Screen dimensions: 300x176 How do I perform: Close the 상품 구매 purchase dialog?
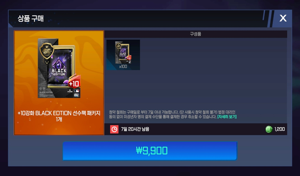283,18
